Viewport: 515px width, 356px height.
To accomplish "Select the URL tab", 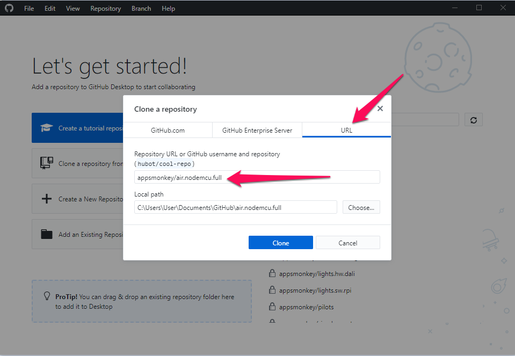I will 346,130.
